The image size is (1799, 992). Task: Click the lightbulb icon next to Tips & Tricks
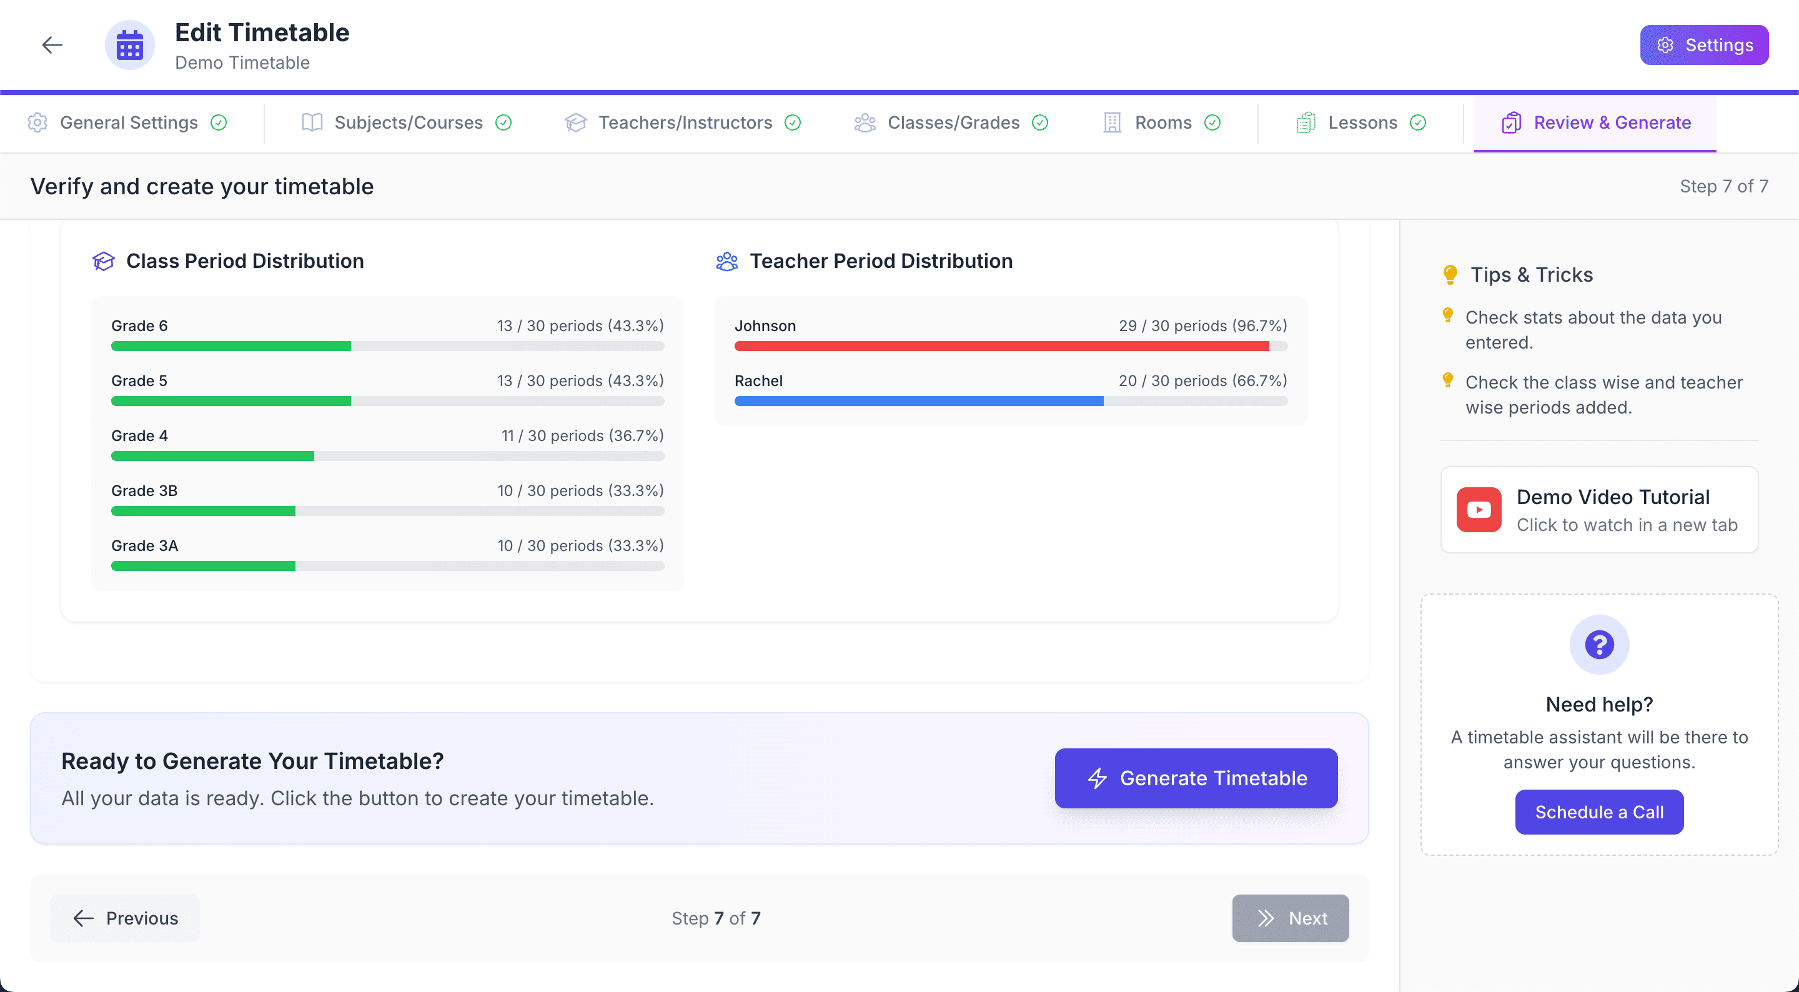coord(1452,274)
